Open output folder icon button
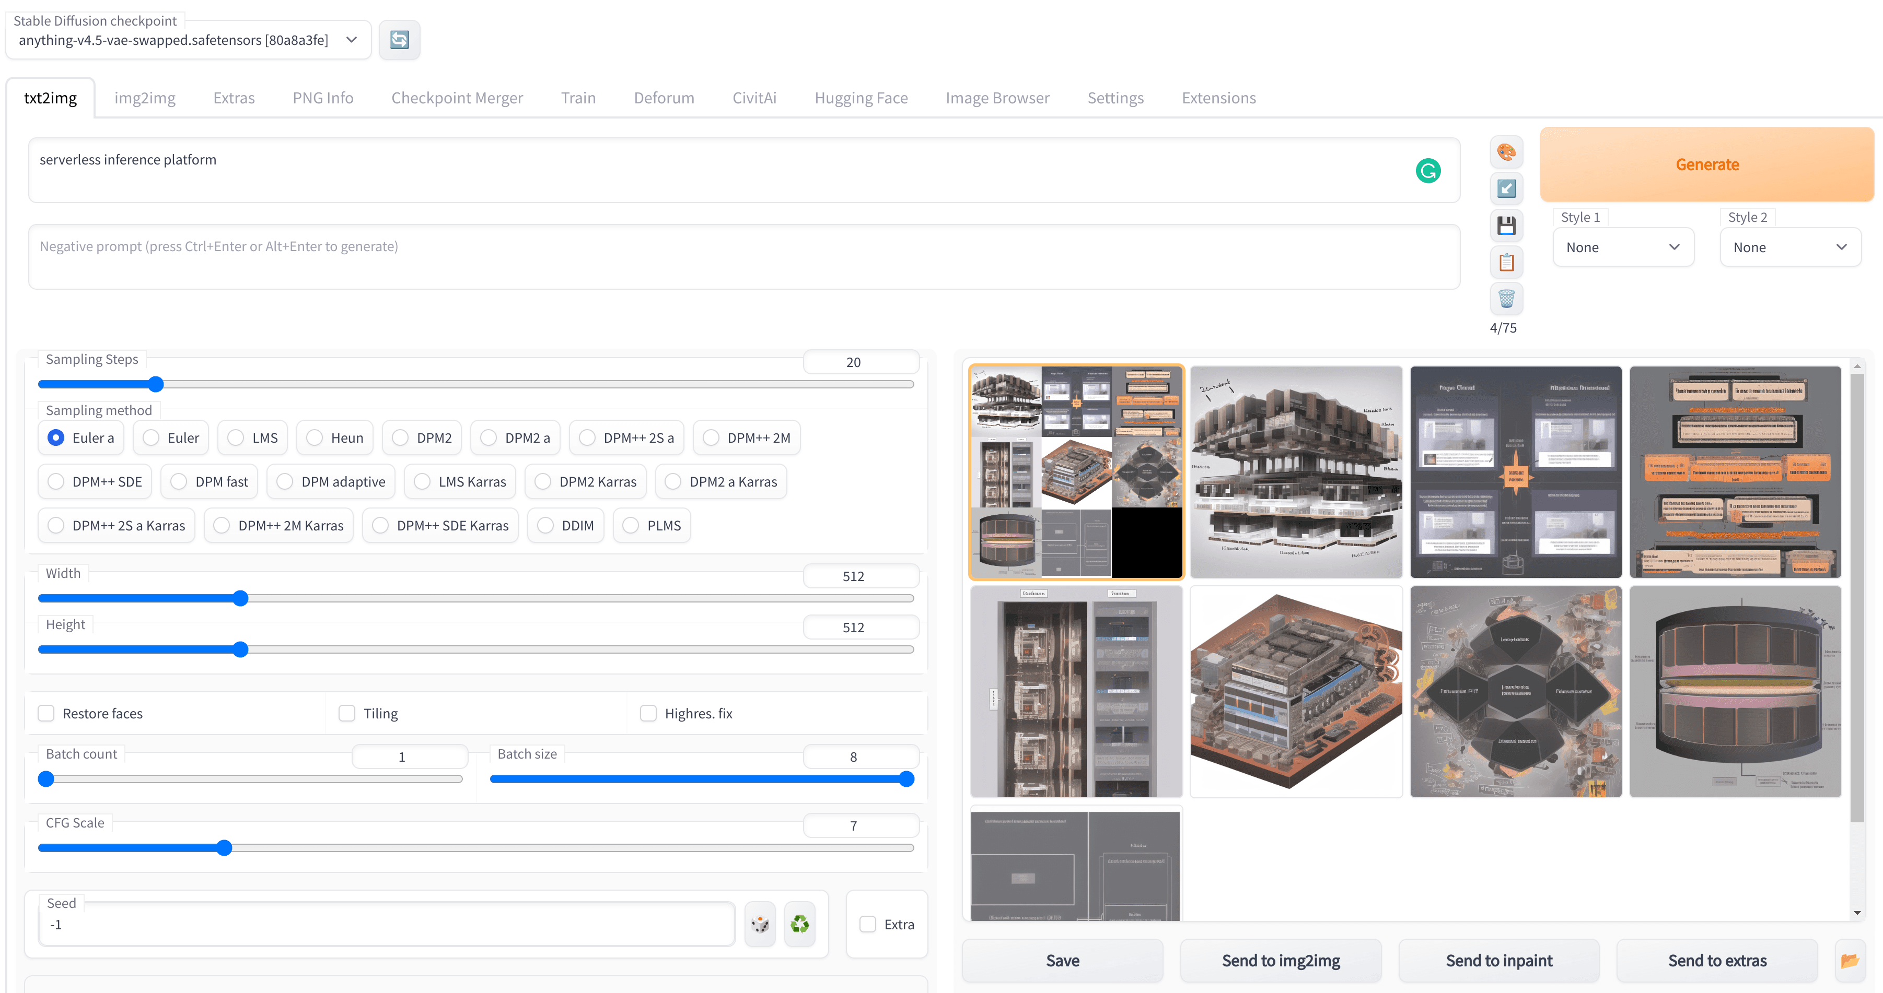 tap(1850, 960)
